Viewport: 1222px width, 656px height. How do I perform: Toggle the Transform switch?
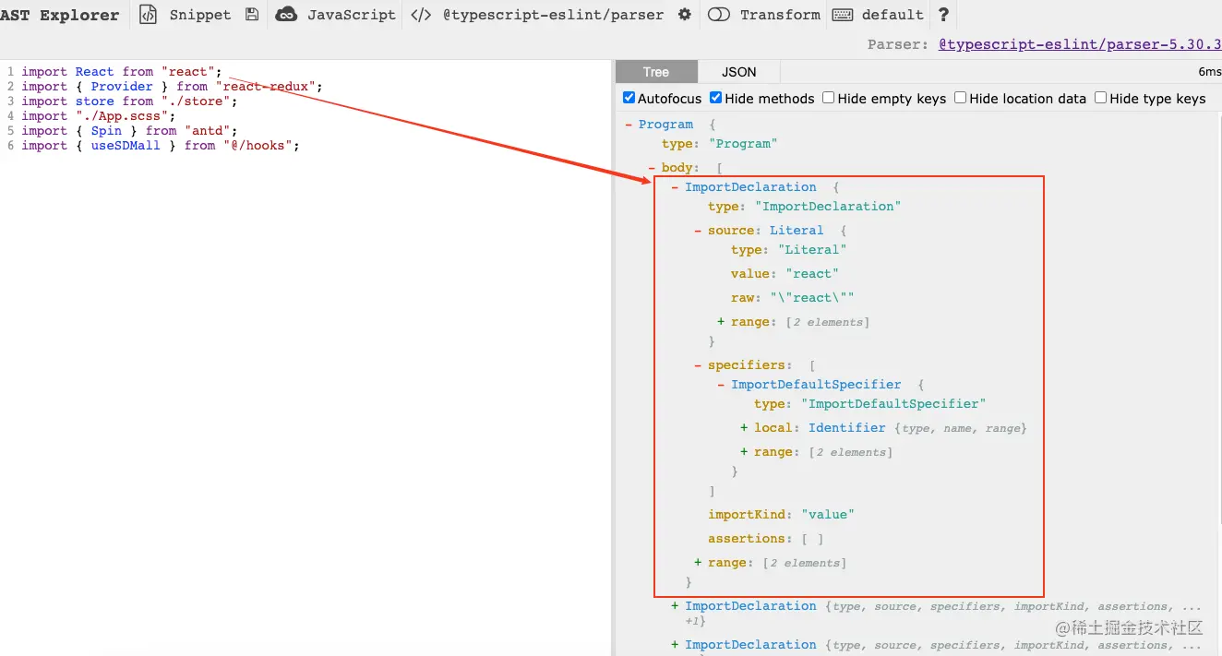(719, 15)
